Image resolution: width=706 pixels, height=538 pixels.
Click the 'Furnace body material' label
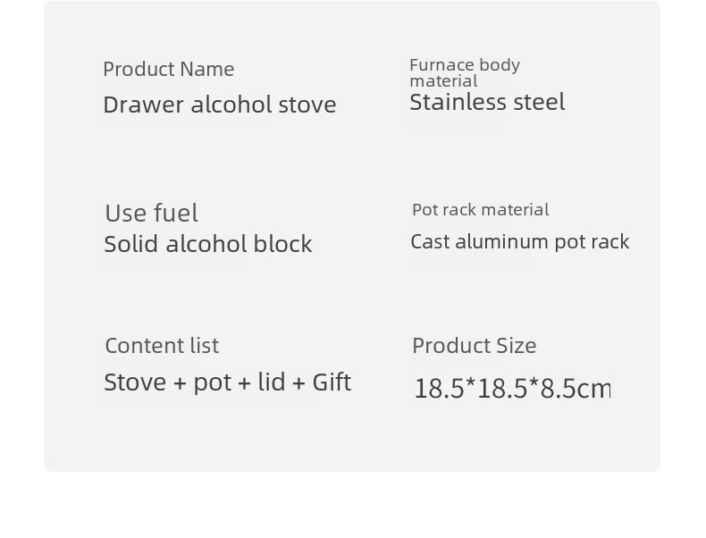465,73
